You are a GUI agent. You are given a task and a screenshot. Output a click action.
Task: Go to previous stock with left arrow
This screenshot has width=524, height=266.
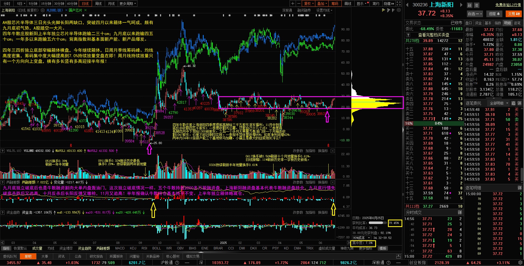pyautogui.click(x=407, y=5)
